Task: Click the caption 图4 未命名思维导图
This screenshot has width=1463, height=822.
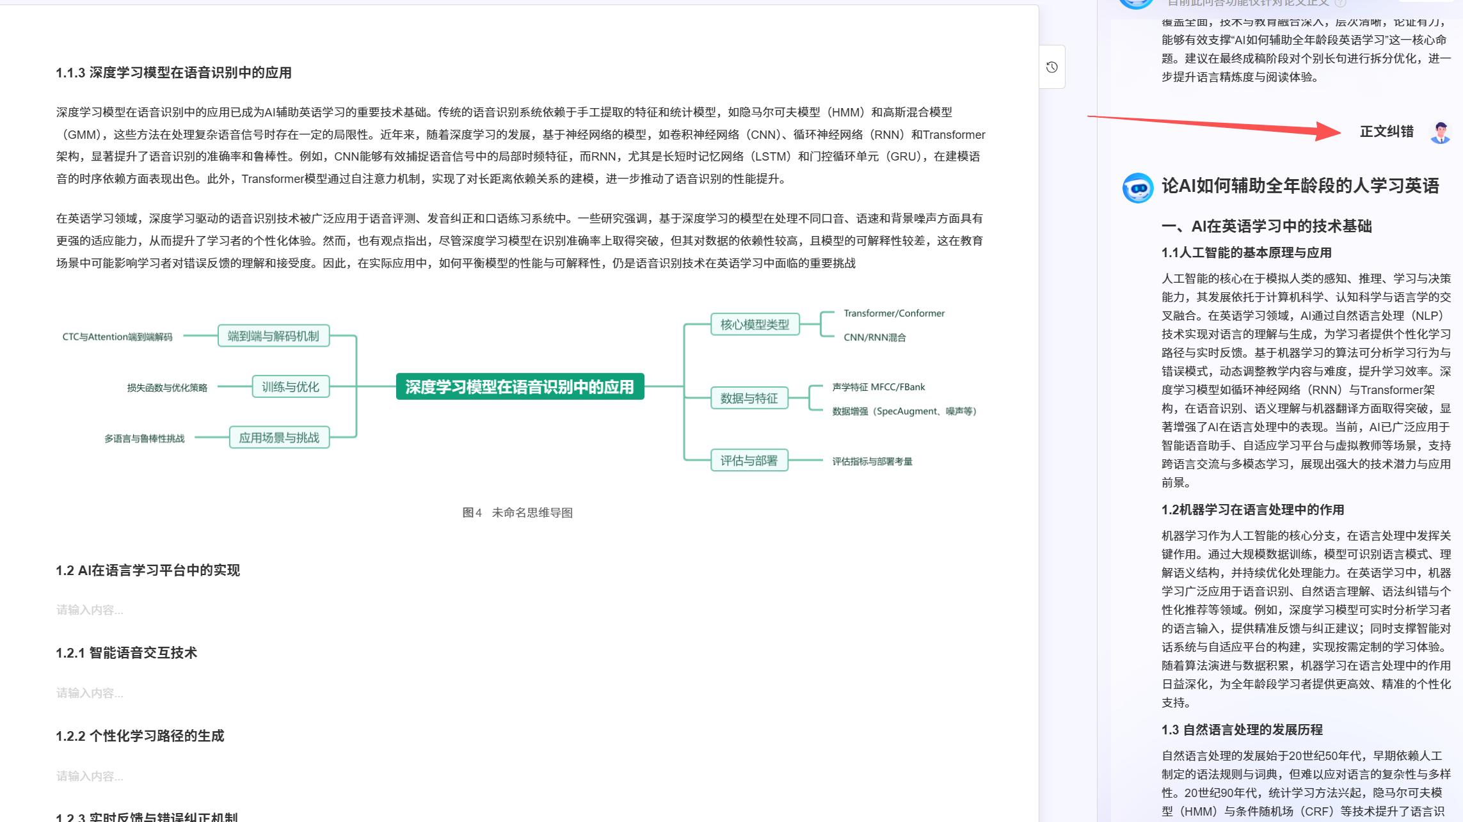Action: pyautogui.click(x=518, y=512)
